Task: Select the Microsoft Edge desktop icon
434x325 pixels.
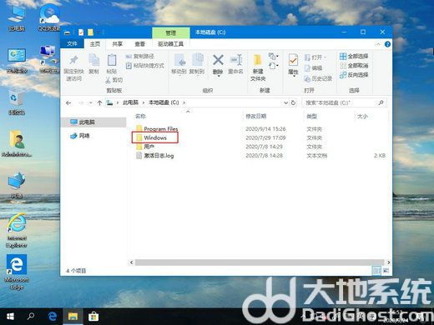Action: [17, 272]
